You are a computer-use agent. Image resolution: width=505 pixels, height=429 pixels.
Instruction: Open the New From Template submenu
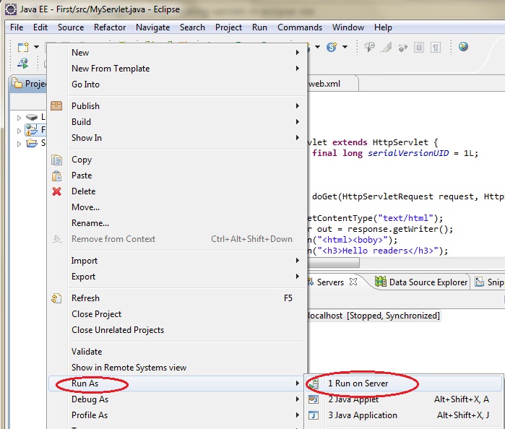pos(177,69)
